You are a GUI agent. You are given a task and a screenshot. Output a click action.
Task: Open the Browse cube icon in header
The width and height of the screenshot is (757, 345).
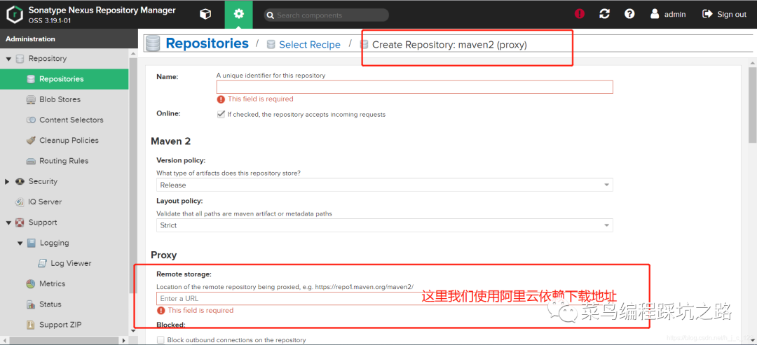[205, 15]
